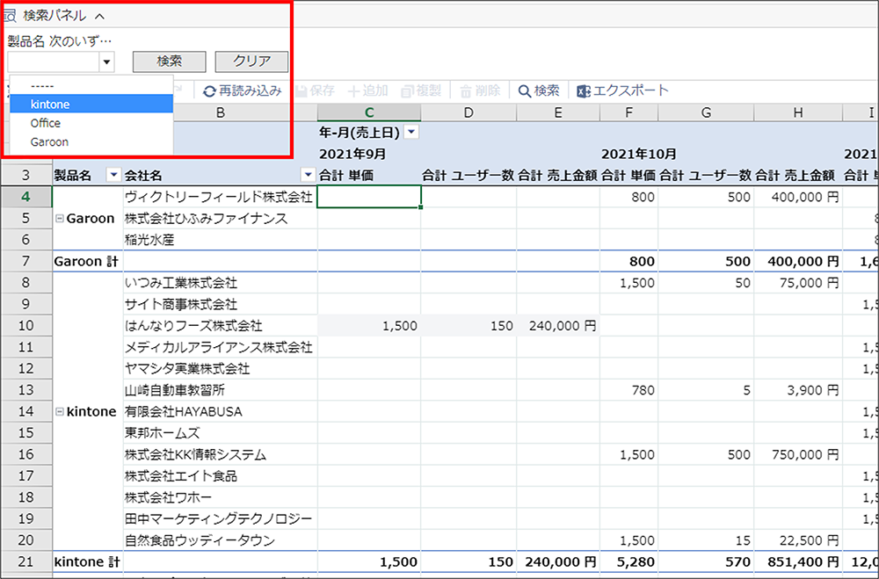
Task: Click the クリア button
Action: (251, 62)
